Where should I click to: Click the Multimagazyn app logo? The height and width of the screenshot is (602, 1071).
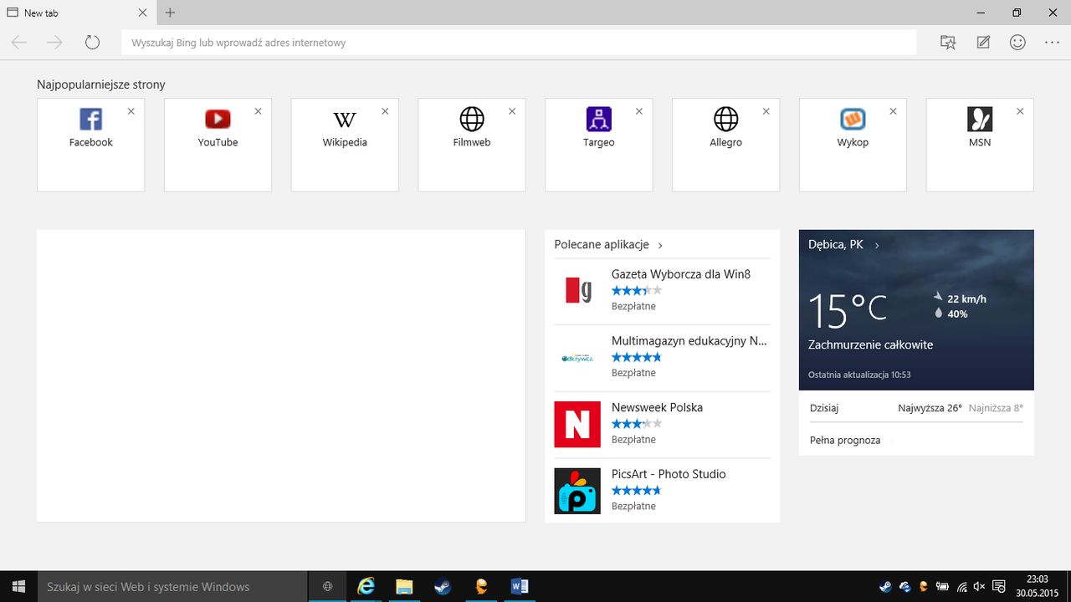click(577, 358)
